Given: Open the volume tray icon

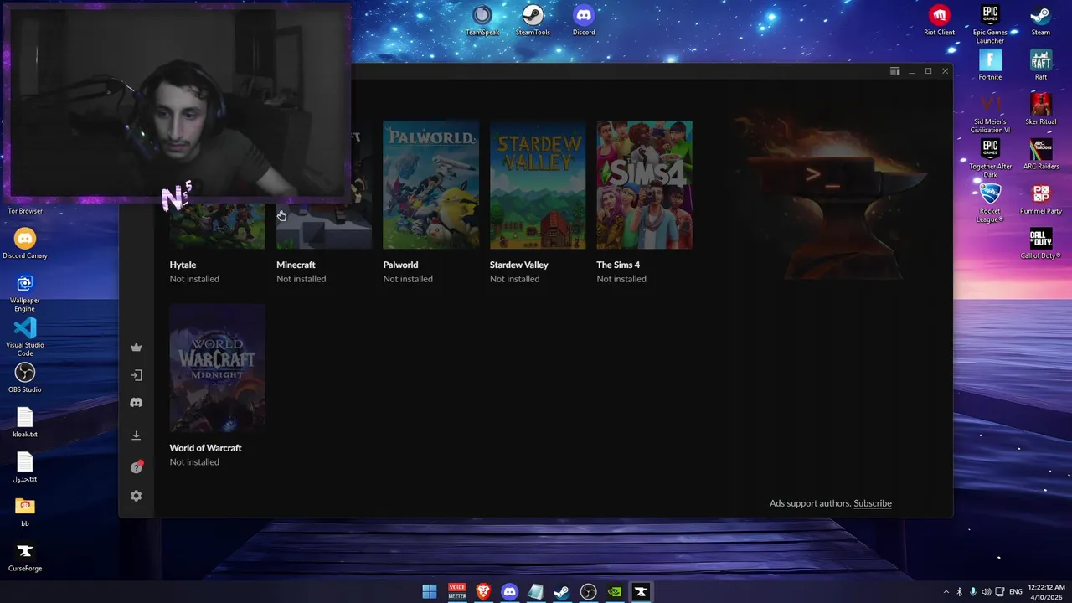Looking at the screenshot, I should pyautogui.click(x=986, y=592).
